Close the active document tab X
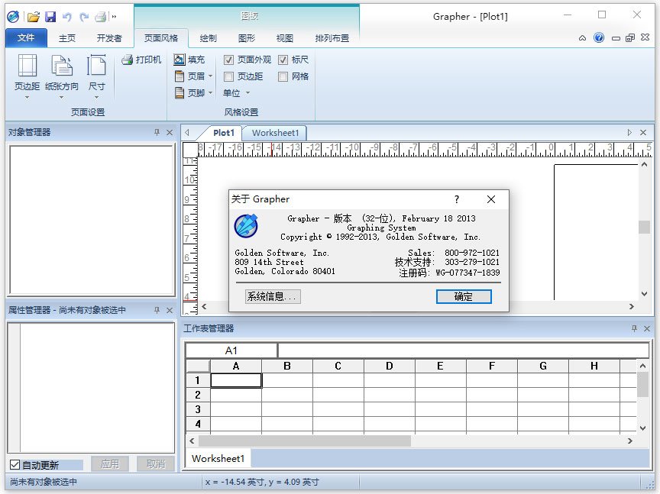This screenshot has height=494, width=660. click(x=643, y=133)
